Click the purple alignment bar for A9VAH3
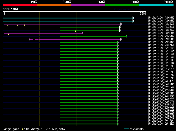Screen dimensions: 176x131 click(75, 39)
